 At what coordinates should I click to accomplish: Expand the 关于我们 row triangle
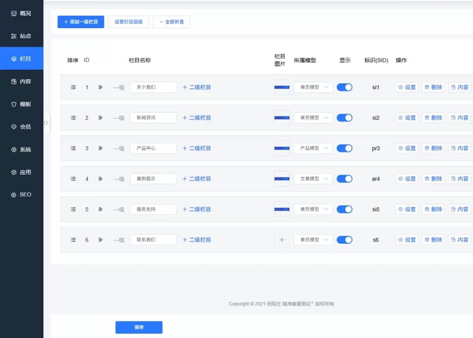pos(100,87)
